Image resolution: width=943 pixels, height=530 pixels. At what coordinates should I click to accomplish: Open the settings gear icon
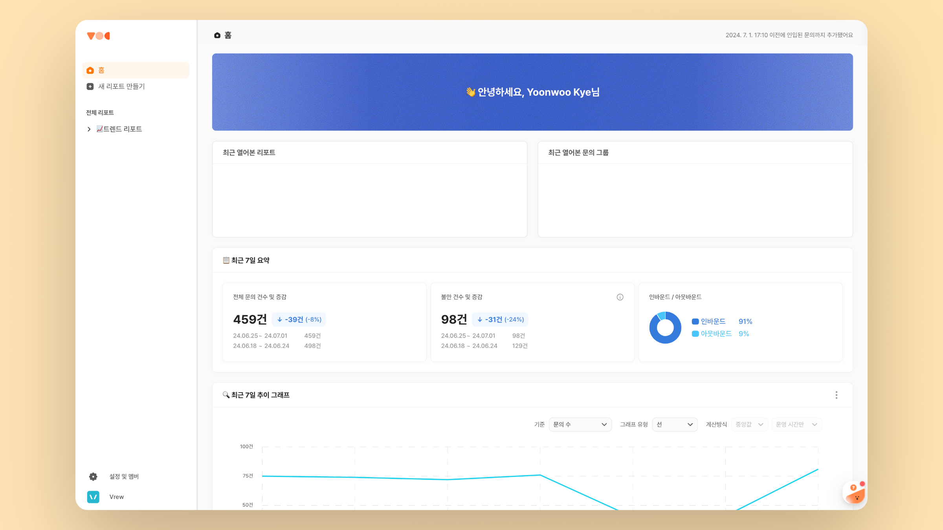[93, 476]
